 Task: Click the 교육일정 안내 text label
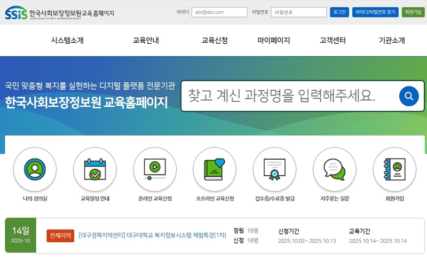(95, 198)
